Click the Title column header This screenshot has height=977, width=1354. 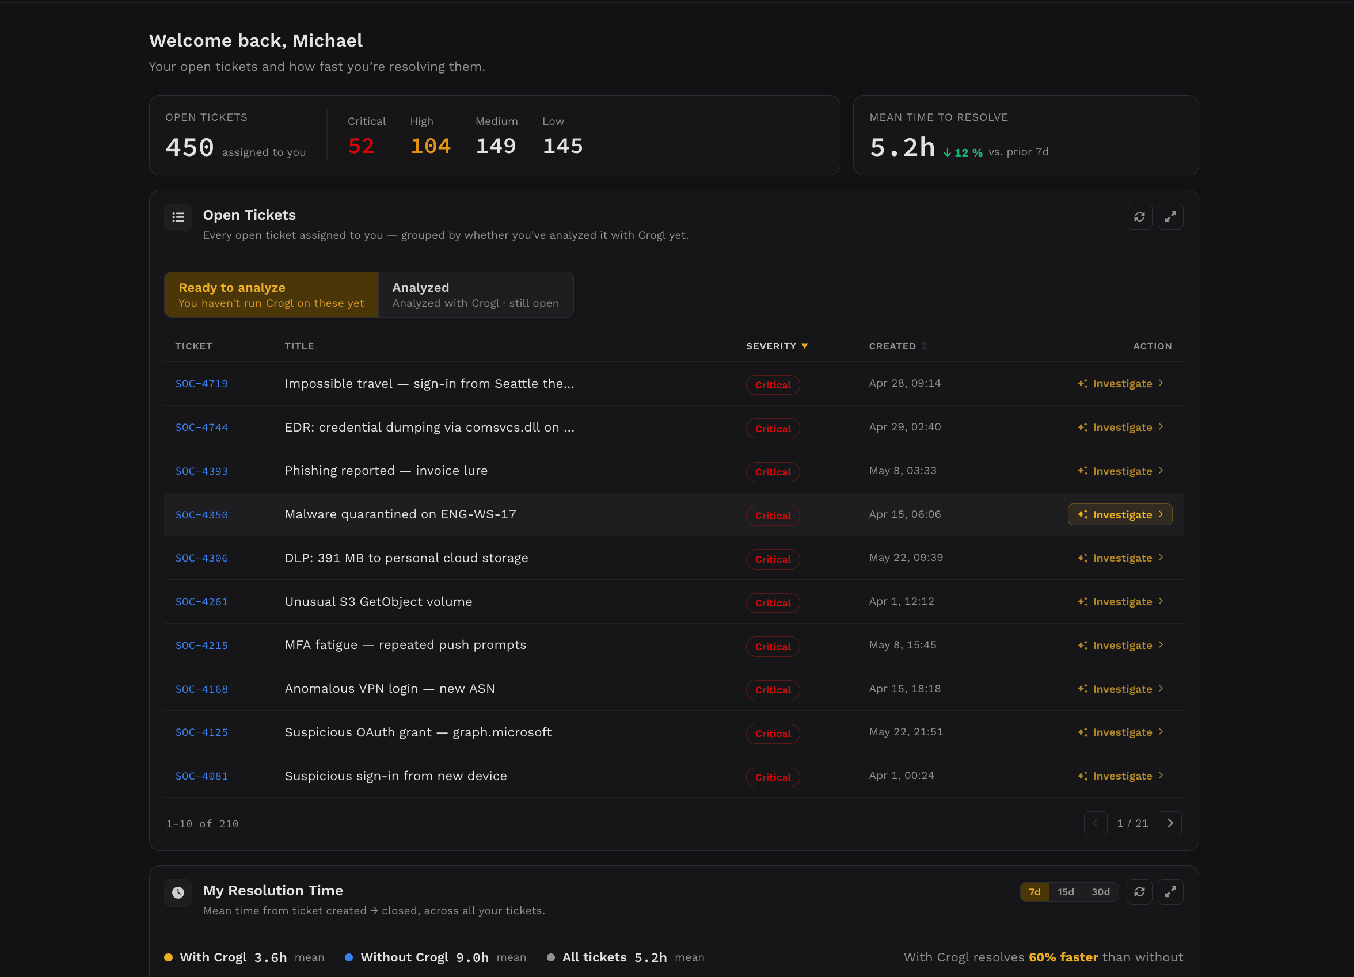[299, 346]
